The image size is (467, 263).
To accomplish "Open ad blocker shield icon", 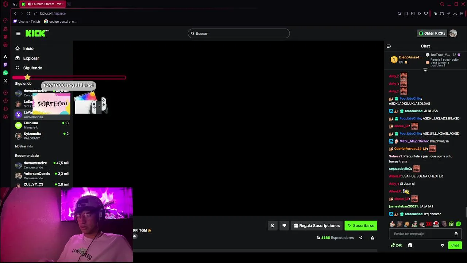I will tap(413, 14).
